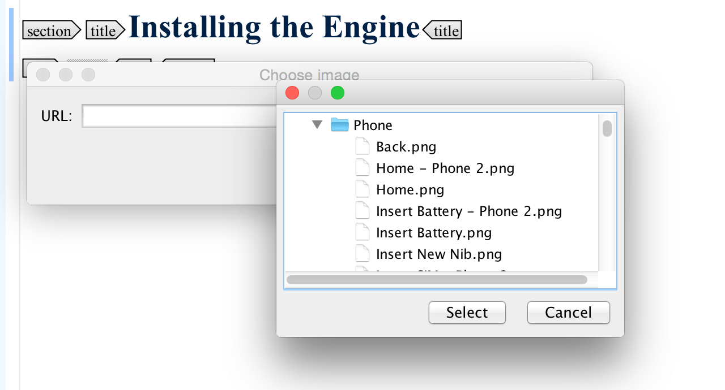Viewport: 725px width, 390px height.
Task: Click the Home - Phone 2.png file icon
Action: point(362,168)
